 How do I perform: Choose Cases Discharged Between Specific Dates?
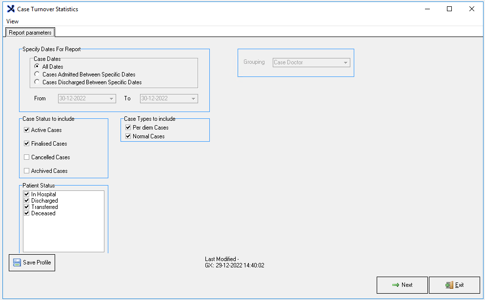[x=37, y=82]
